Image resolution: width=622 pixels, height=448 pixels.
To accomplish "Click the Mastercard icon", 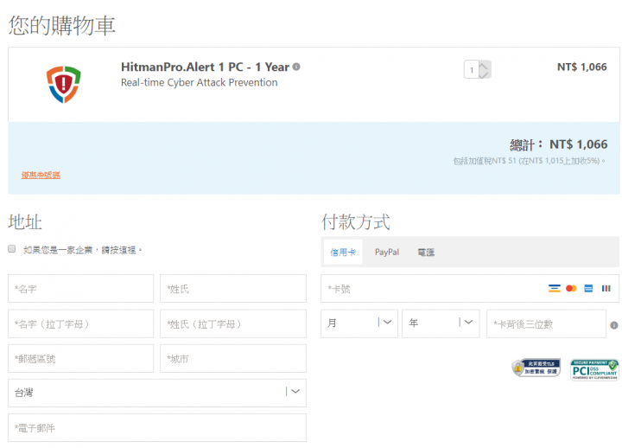I will (x=571, y=288).
